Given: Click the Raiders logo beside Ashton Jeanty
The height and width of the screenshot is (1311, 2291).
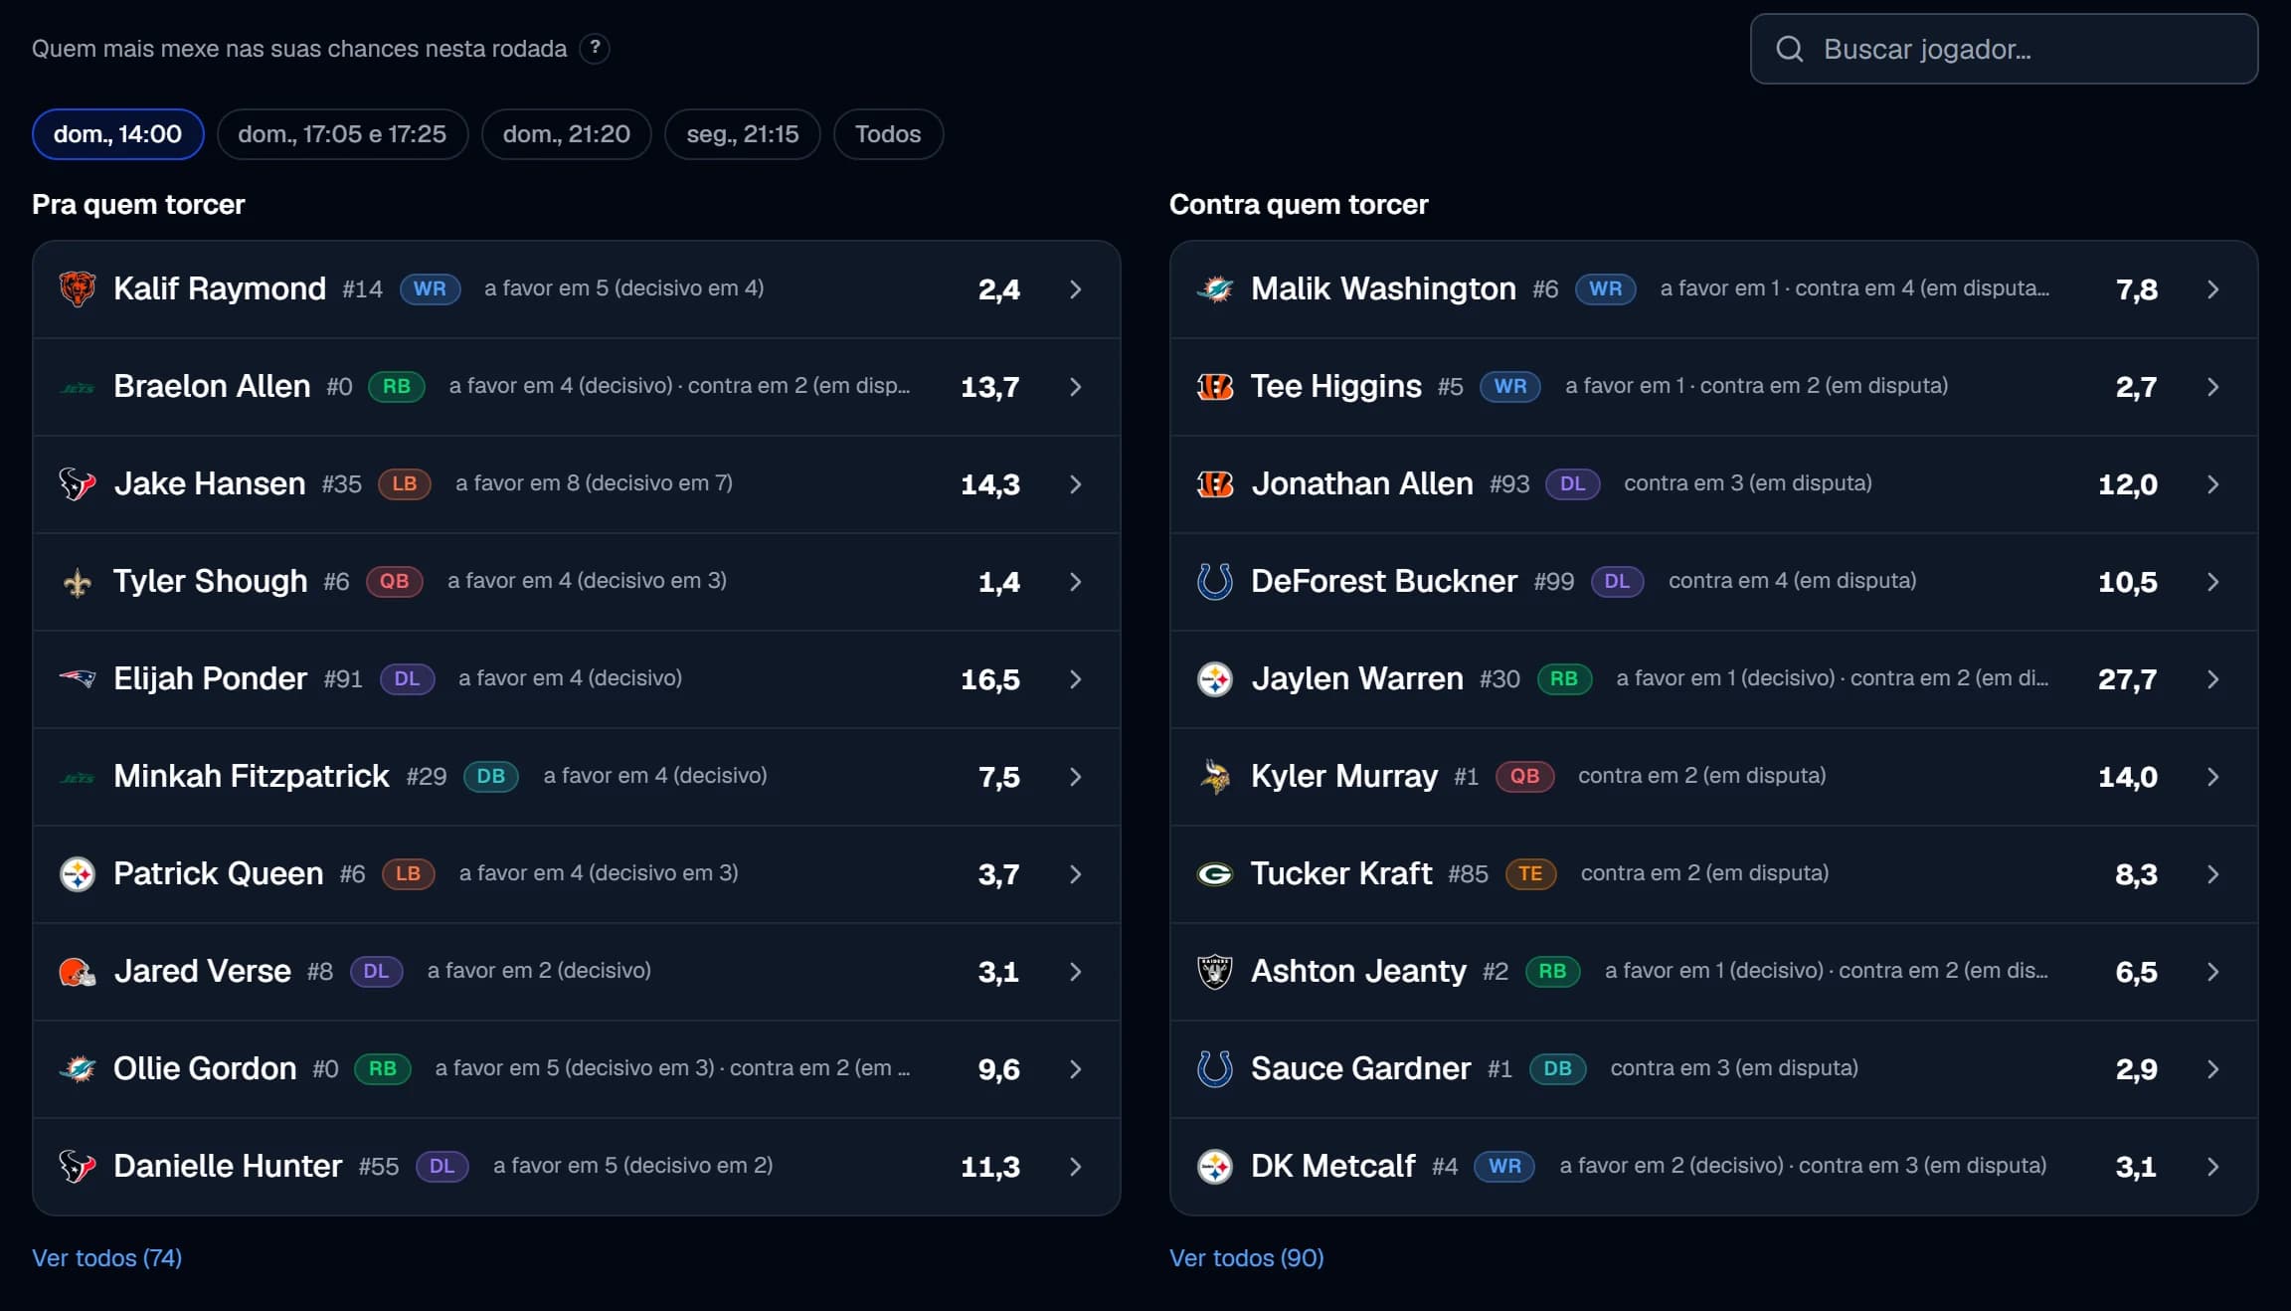Looking at the screenshot, I should click(x=1214, y=971).
